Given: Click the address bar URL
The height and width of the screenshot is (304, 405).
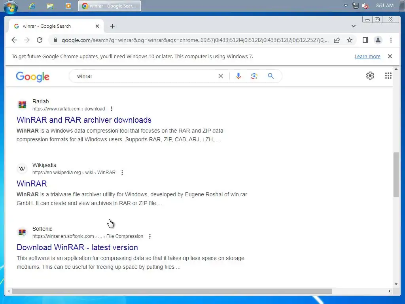Looking at the screenshot, I should click(x=195, y=40).
